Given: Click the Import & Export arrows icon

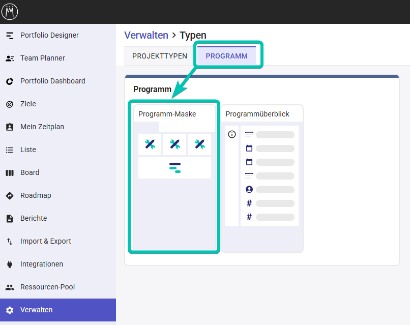Looking at the screenshot, I should [x=10, y=242].
